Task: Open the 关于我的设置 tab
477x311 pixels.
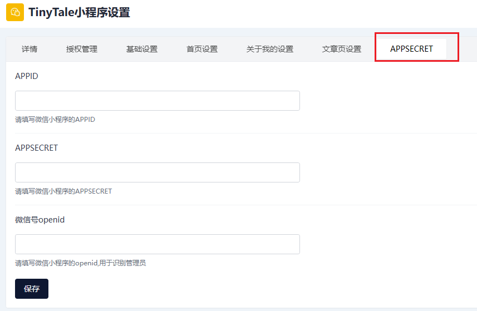Action: coord(270,49)
